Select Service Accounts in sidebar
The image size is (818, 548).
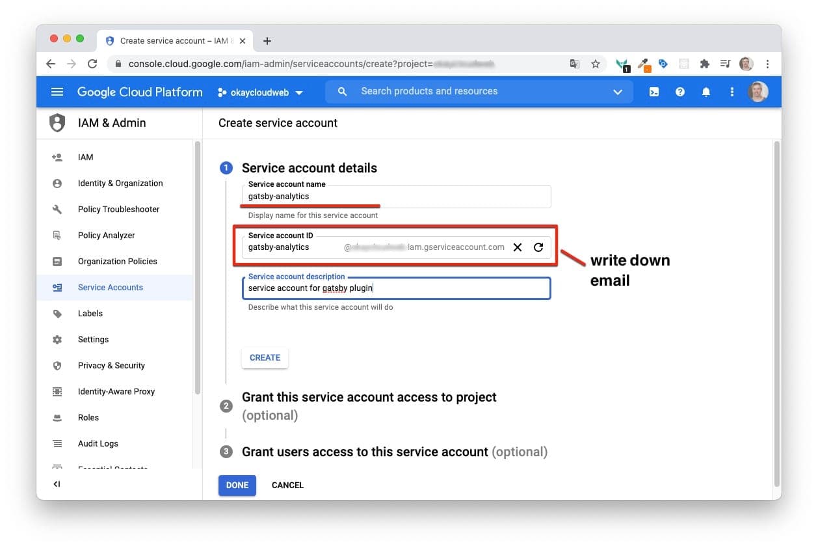coord(114,287)
